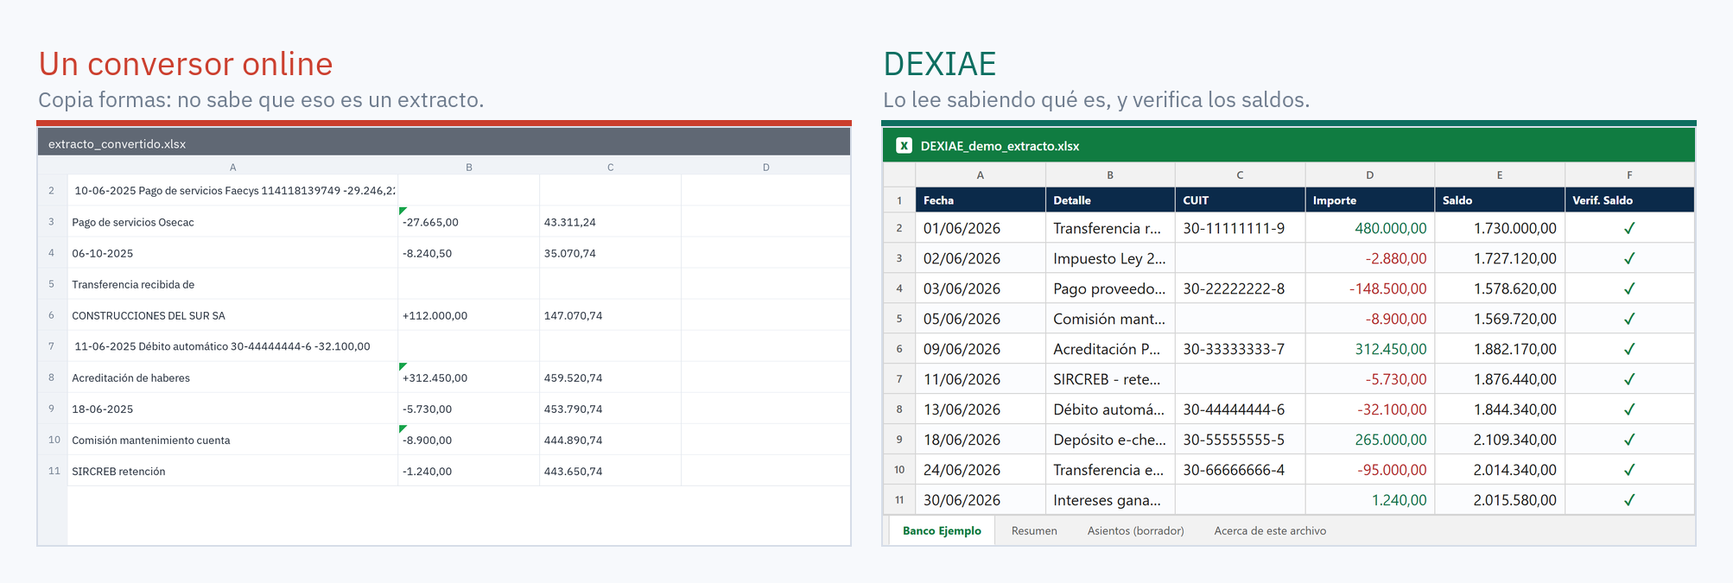Viewport: 1733px width, 583px height.
Task: Click the checkmark in the 03/06/2026 row
Action: click(x=1629, y=288)
